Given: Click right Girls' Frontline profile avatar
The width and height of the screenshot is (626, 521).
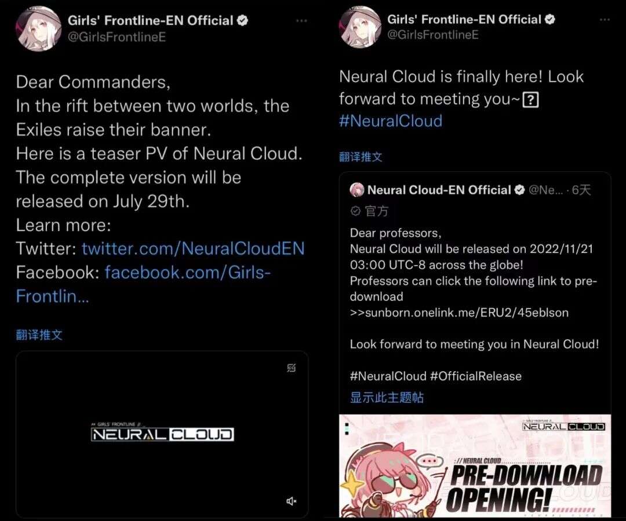Looking at the screenshot, I should coord(360,27).
